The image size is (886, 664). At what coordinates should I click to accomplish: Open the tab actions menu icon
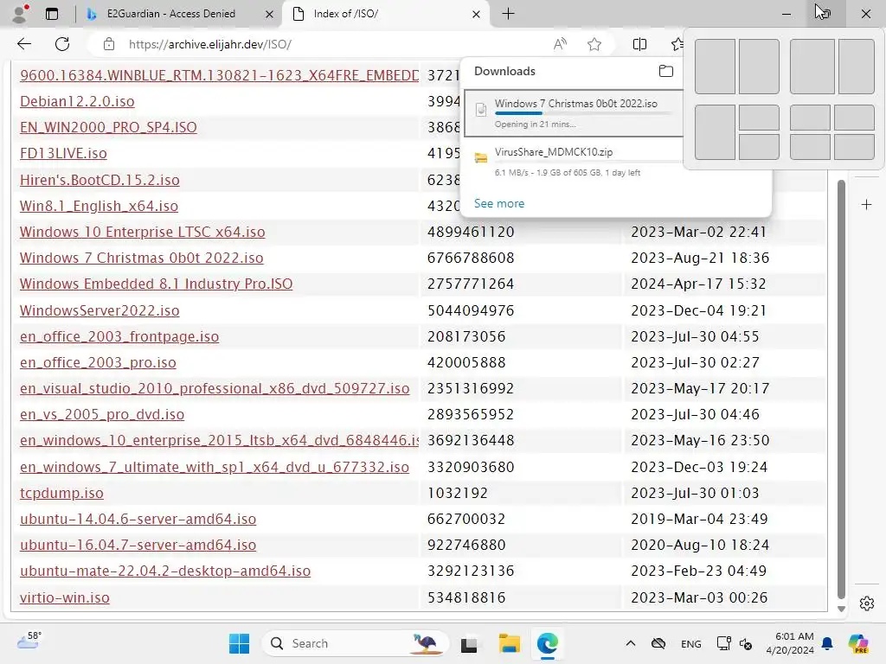point(52,14)
